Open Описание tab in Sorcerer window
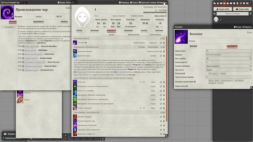This screenshot has width=253, height=142. click(x=193, y=46)
